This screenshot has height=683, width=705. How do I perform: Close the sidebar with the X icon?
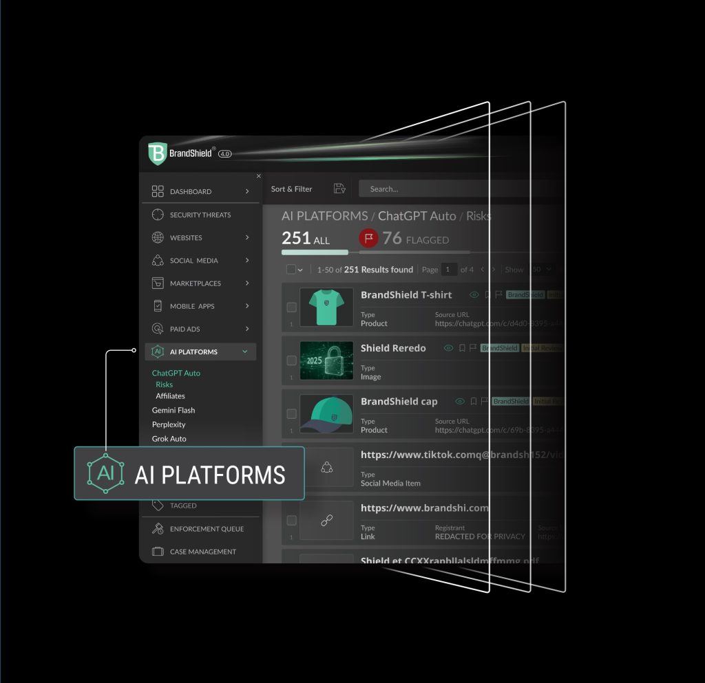pos(259,176)
